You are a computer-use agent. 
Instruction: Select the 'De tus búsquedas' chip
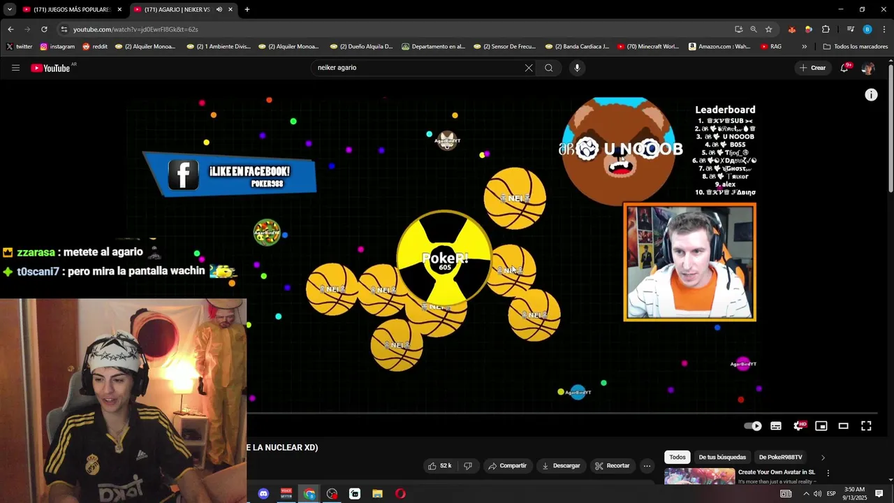(x=722, y=458)
